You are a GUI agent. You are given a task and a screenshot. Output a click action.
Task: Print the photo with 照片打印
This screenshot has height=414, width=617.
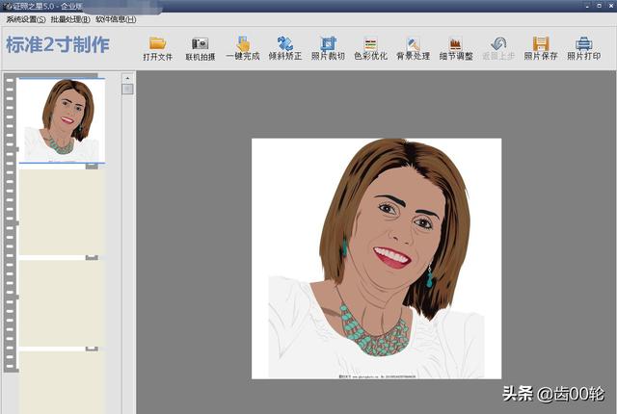tap(583, 43)
